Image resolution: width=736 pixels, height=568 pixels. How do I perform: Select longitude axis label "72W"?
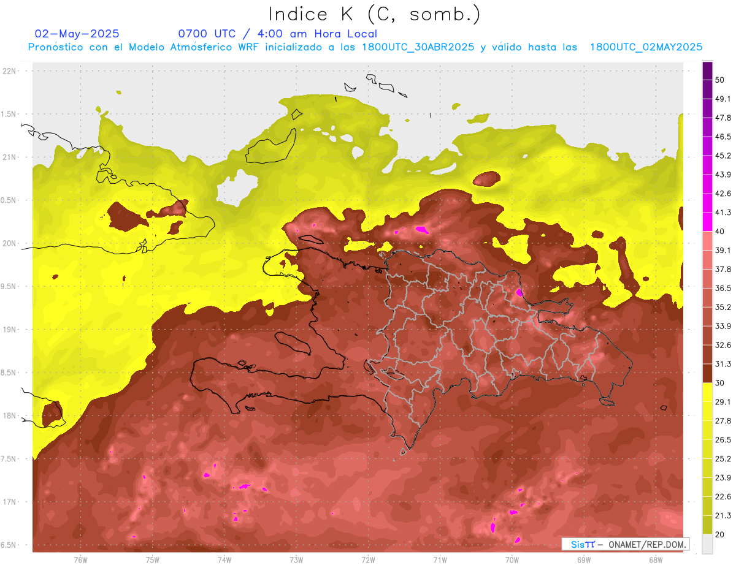(x=368, y=560)
